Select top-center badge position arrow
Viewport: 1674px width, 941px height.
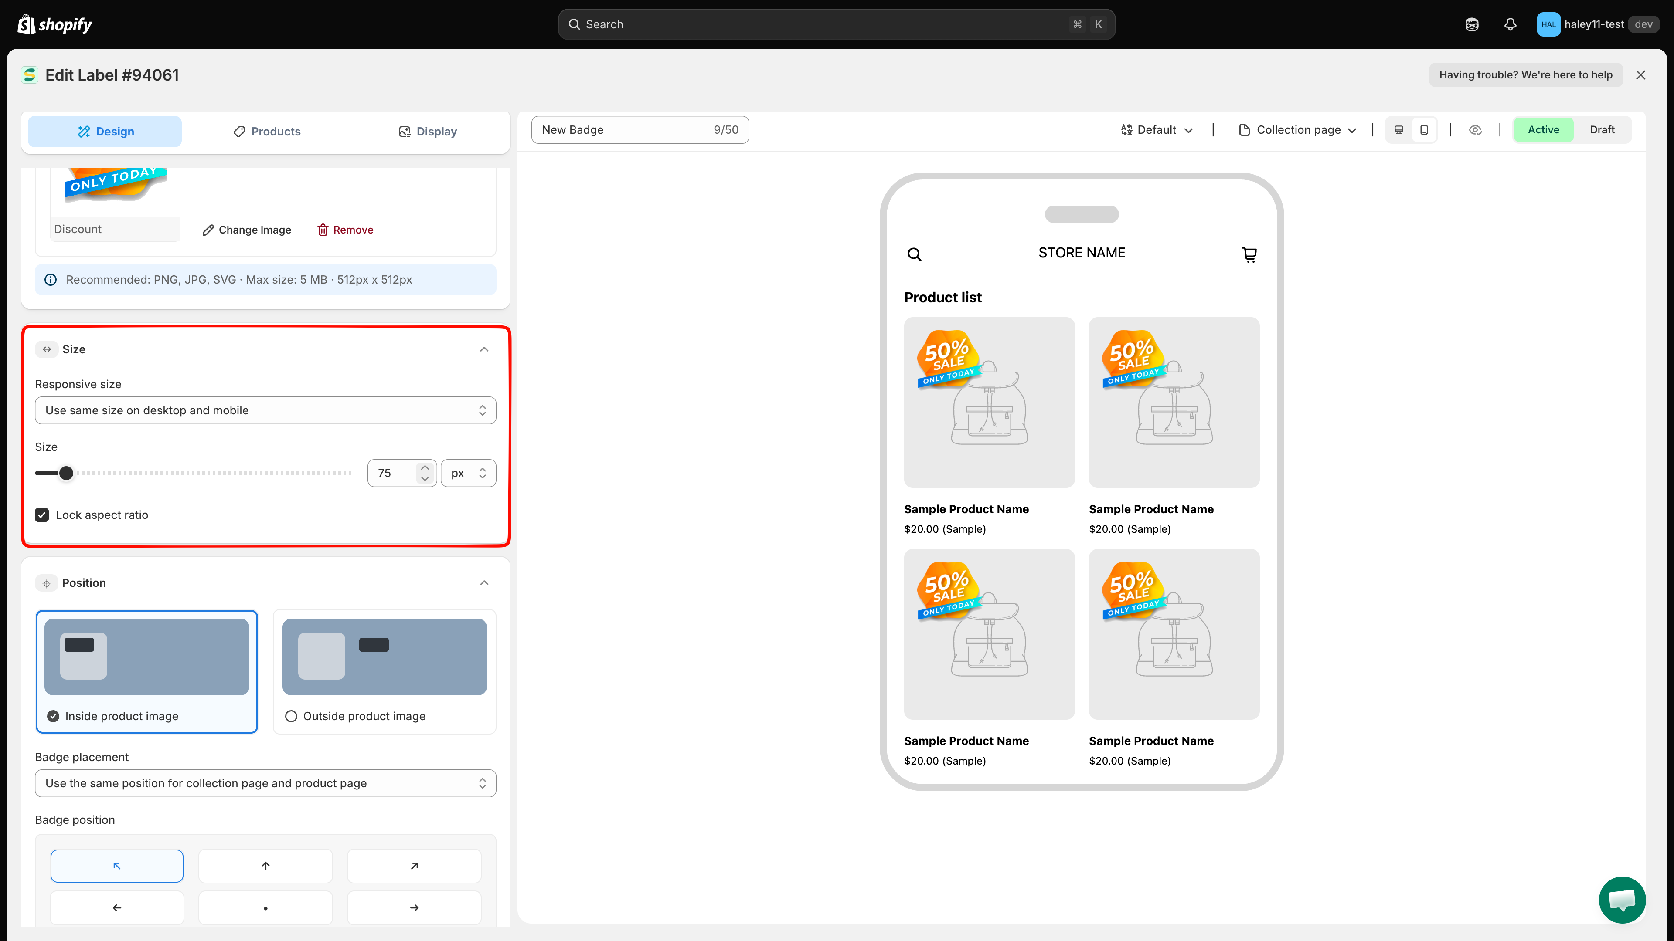(x=266, y=866)
